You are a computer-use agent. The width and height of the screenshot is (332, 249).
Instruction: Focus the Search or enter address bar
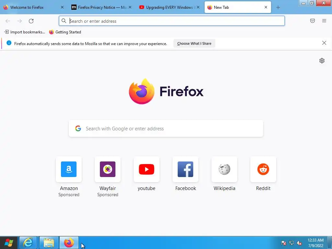pos(172,21)
